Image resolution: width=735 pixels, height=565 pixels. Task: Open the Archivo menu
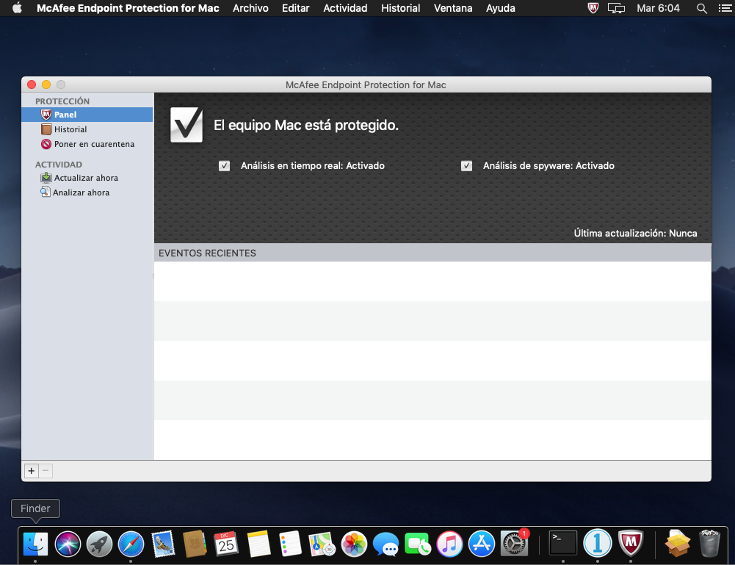click(x=251, y=8)
